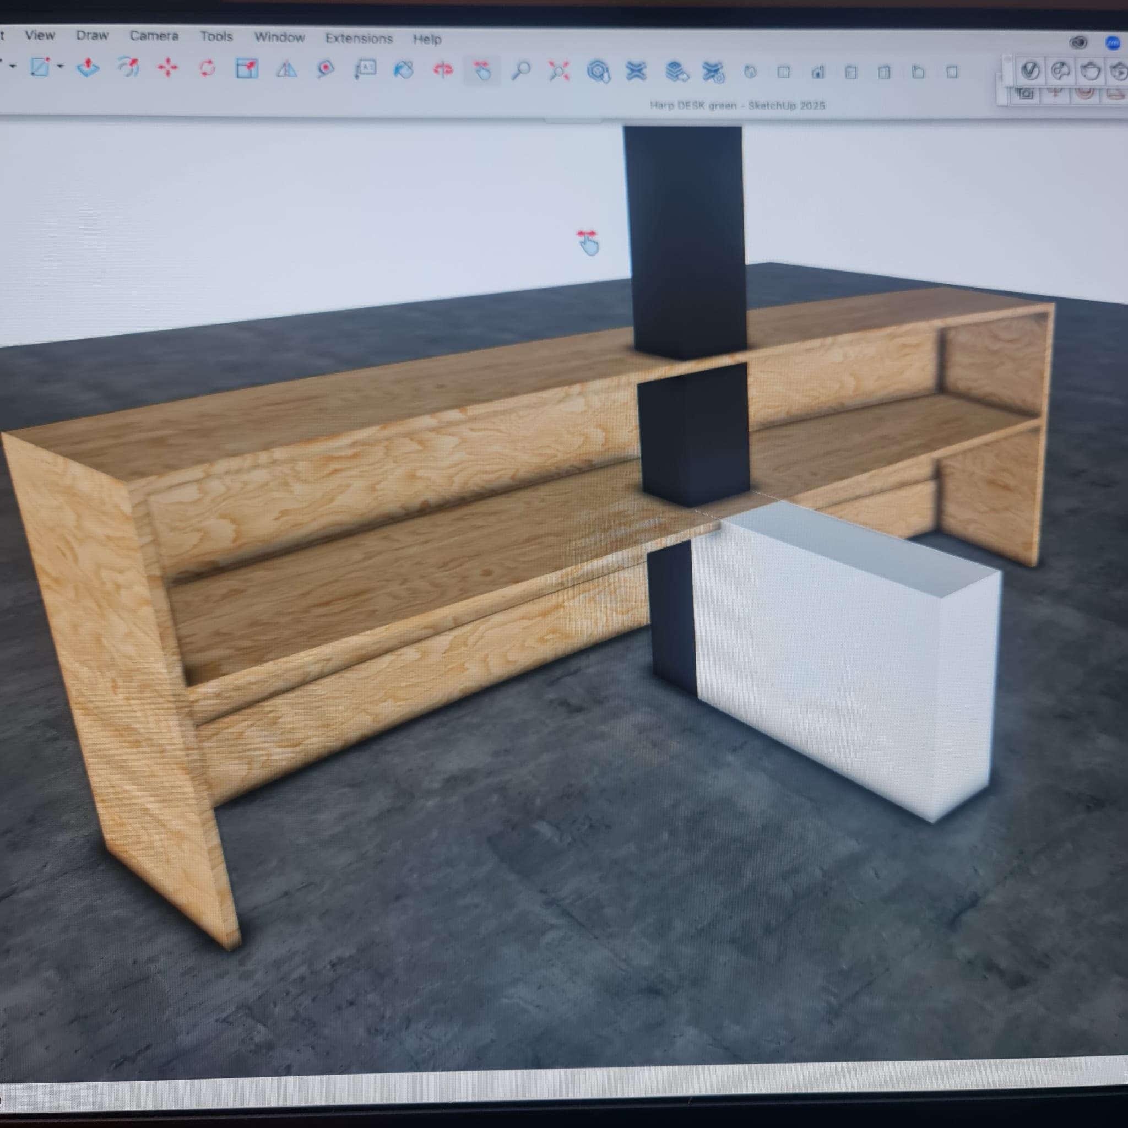Pick the Tape Measure tool
1128x1128 pixels.
pyautogui.click(x=326, y=69)
